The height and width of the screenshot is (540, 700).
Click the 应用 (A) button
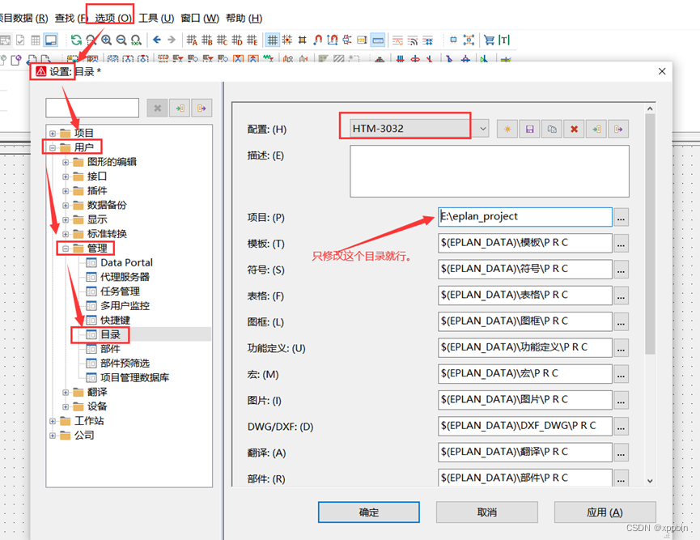(x=604, y=512)
